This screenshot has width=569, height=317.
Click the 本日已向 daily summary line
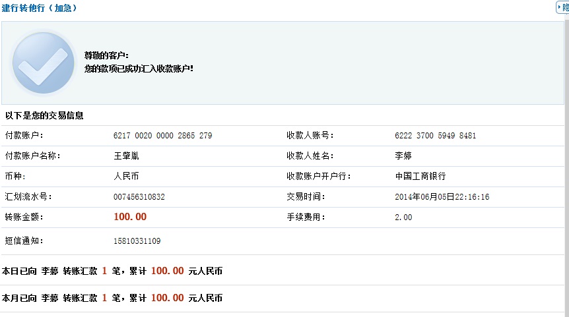click(112, 271)
